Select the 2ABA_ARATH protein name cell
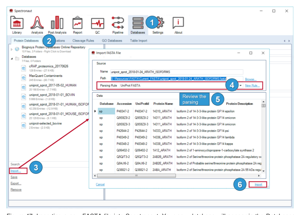 [x=162, y=170]
